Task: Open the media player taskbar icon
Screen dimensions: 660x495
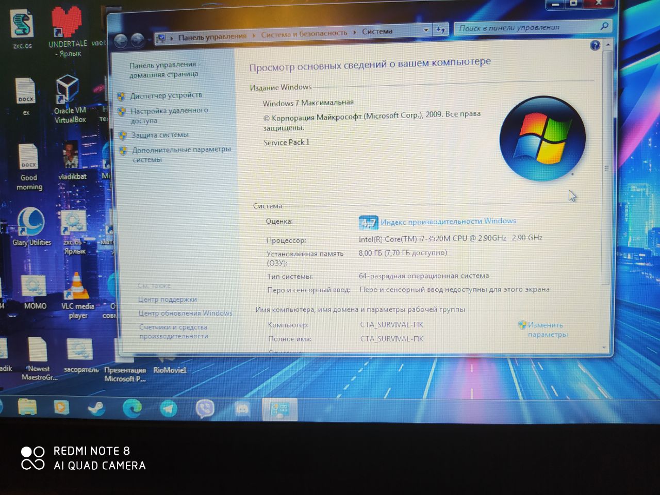Action: (61, 408)
